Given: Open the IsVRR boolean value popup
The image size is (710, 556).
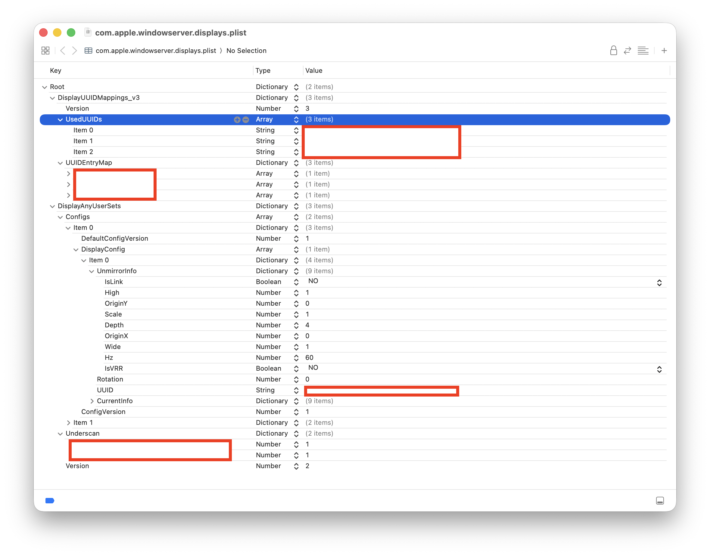Looking at the screenshot, I should pyautogui.click(x=659, y=369).
